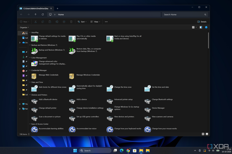Open the Windows Start button
Screen dimensions: 232x154
coord(75,150)
